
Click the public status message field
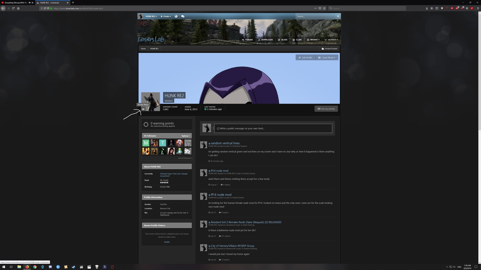[273, 128]
